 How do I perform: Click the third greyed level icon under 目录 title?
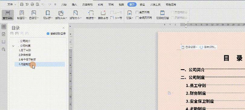point(22,34)
